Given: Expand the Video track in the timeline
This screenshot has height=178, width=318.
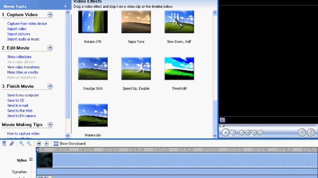Looking at the screenshot, I should click(31, 159).
